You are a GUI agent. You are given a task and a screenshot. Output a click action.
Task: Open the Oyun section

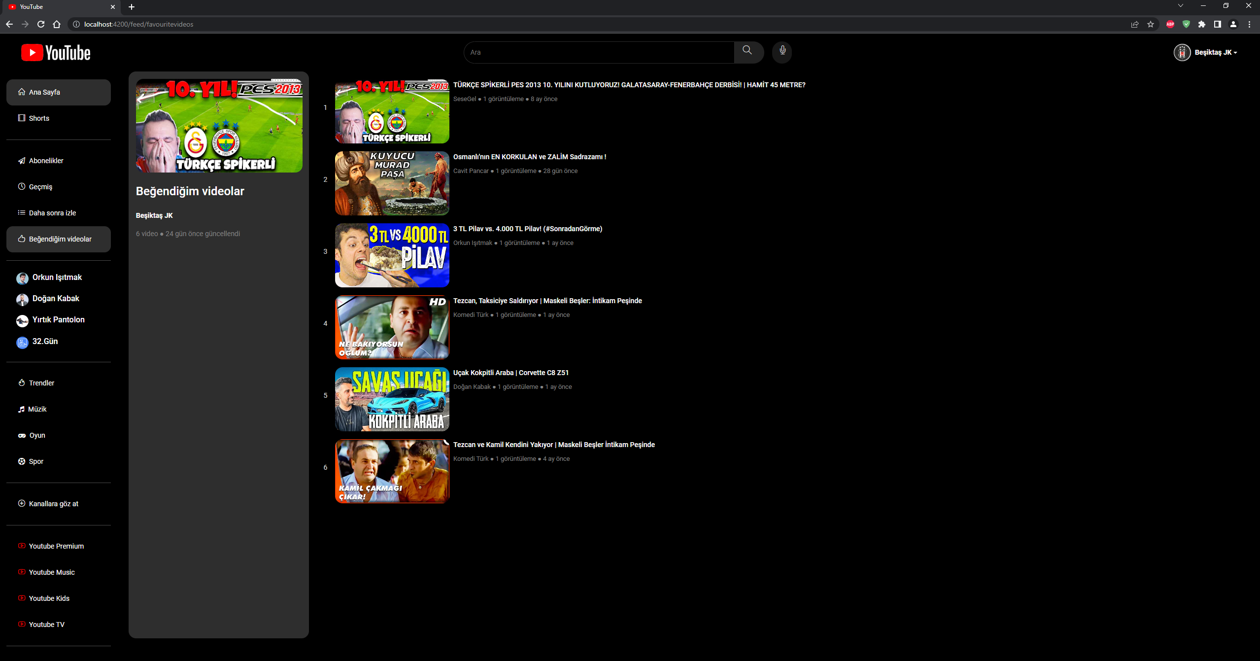38,435
